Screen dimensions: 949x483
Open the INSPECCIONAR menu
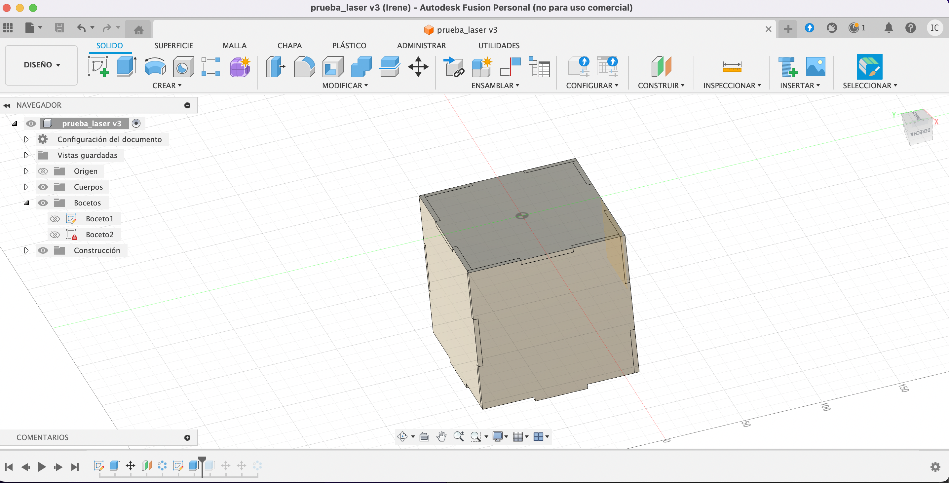click(732, 86)
